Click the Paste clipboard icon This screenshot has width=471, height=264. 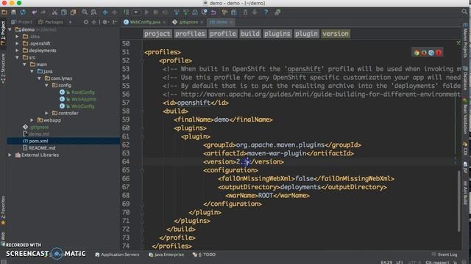click(74, 12)
